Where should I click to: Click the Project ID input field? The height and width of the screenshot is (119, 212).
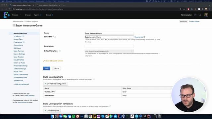(x=109, y=37)
